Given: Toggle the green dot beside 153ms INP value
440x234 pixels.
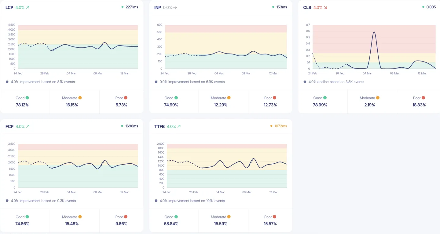Looking at the screenshot, I should pos(273,7).
